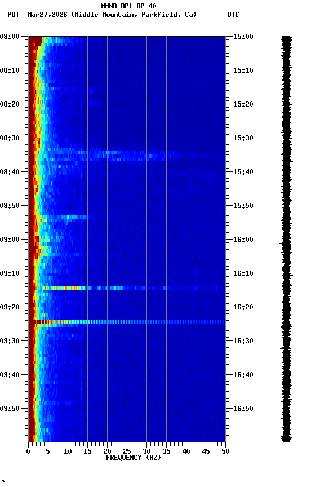The width and height of the screenshot is (311, 487).
Task: Click the 'UTC' timezone label
Action: tap(233, 15)
